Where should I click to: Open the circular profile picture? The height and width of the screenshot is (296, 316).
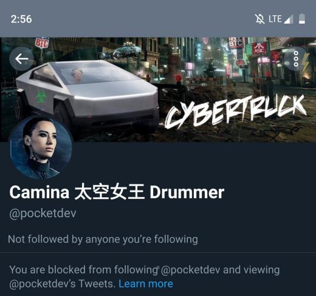pos(41,147)
